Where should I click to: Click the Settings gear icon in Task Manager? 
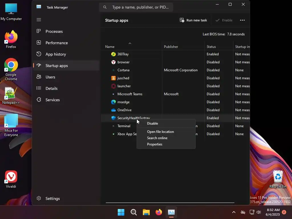39,198
